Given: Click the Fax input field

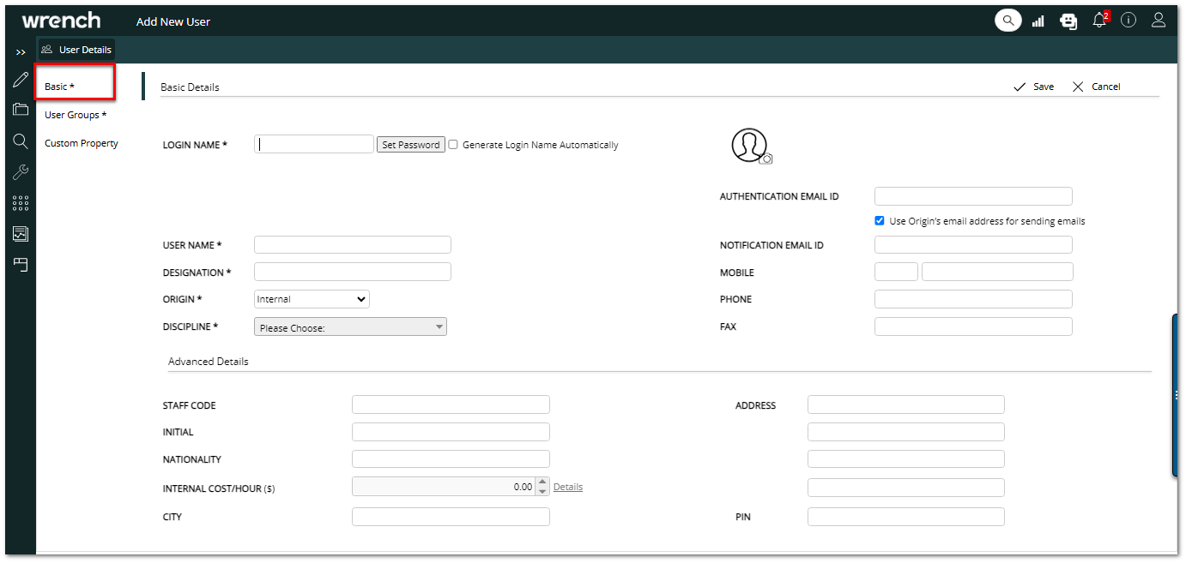Looking at the screenshot, I should (973, 326).
